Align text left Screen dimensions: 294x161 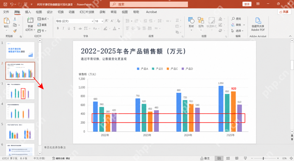[128, 28]
